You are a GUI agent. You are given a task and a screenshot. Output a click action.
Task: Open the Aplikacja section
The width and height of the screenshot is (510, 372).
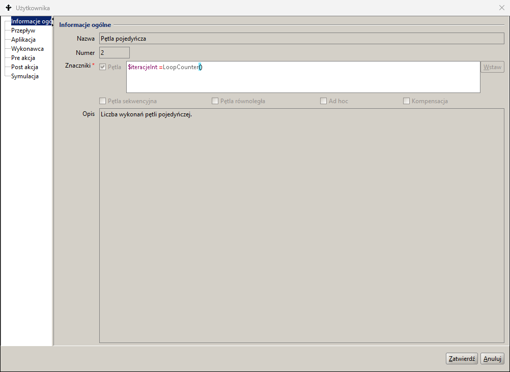pos(23,40)
